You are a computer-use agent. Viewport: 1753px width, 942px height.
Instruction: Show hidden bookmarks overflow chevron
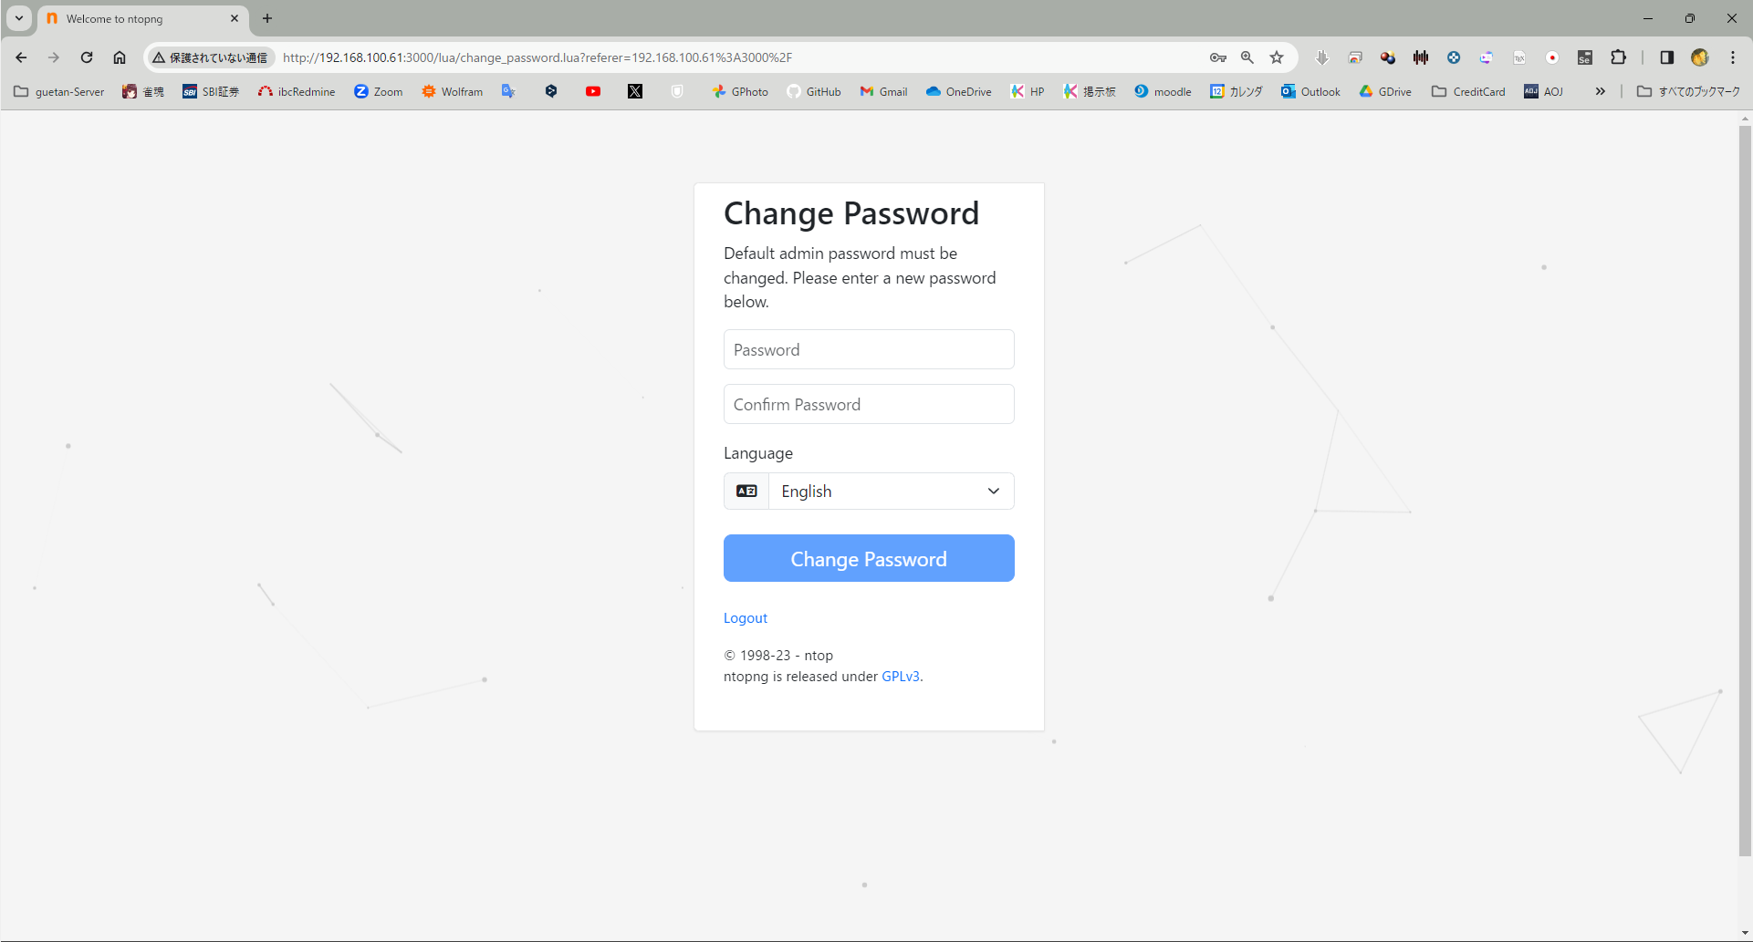coord(1600,91)
